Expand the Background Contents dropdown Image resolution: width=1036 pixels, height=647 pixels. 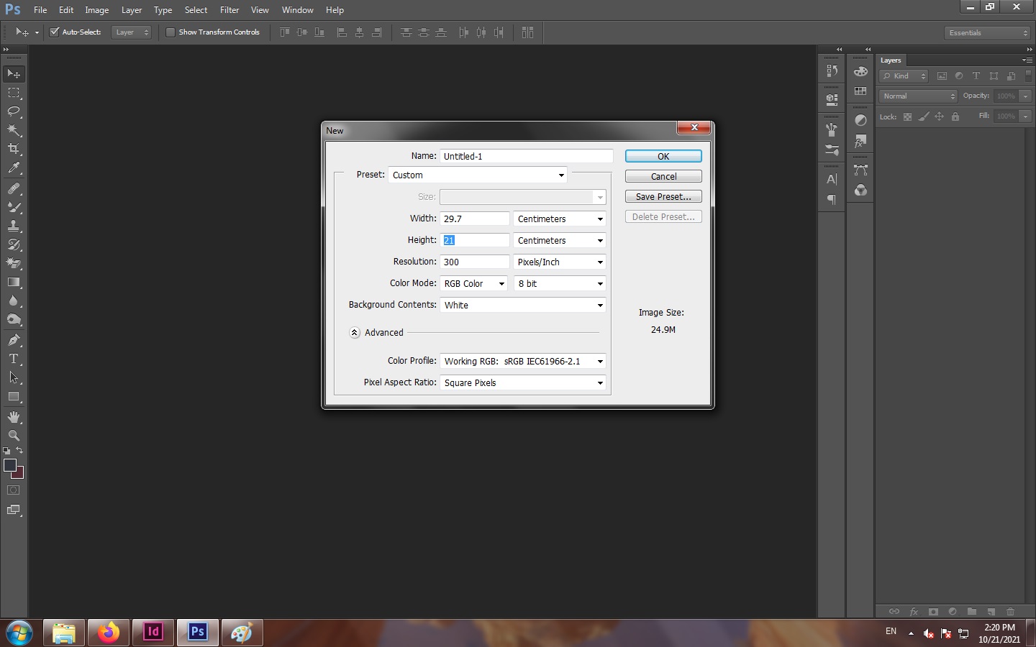[522, 306]
